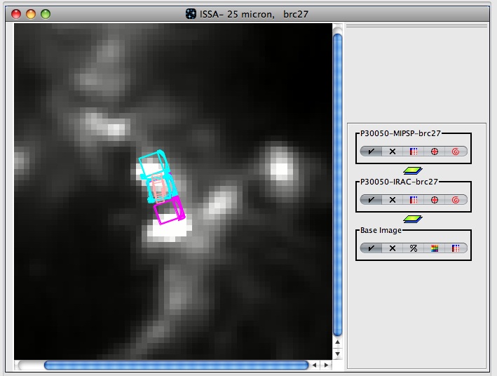
Task: Toggle the Base Image visibility checkmark
Action: (x=371, y=248)
